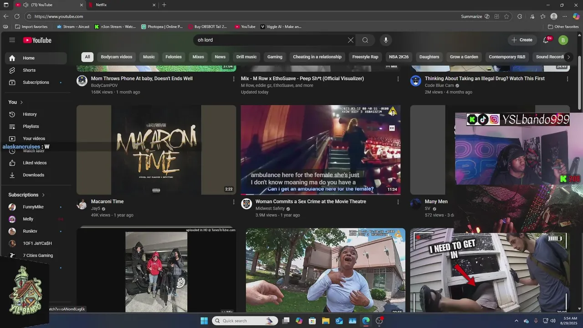This screenshot has height=328, width=583.
Task: Click the Create button
Action: (x=522, y=40)
